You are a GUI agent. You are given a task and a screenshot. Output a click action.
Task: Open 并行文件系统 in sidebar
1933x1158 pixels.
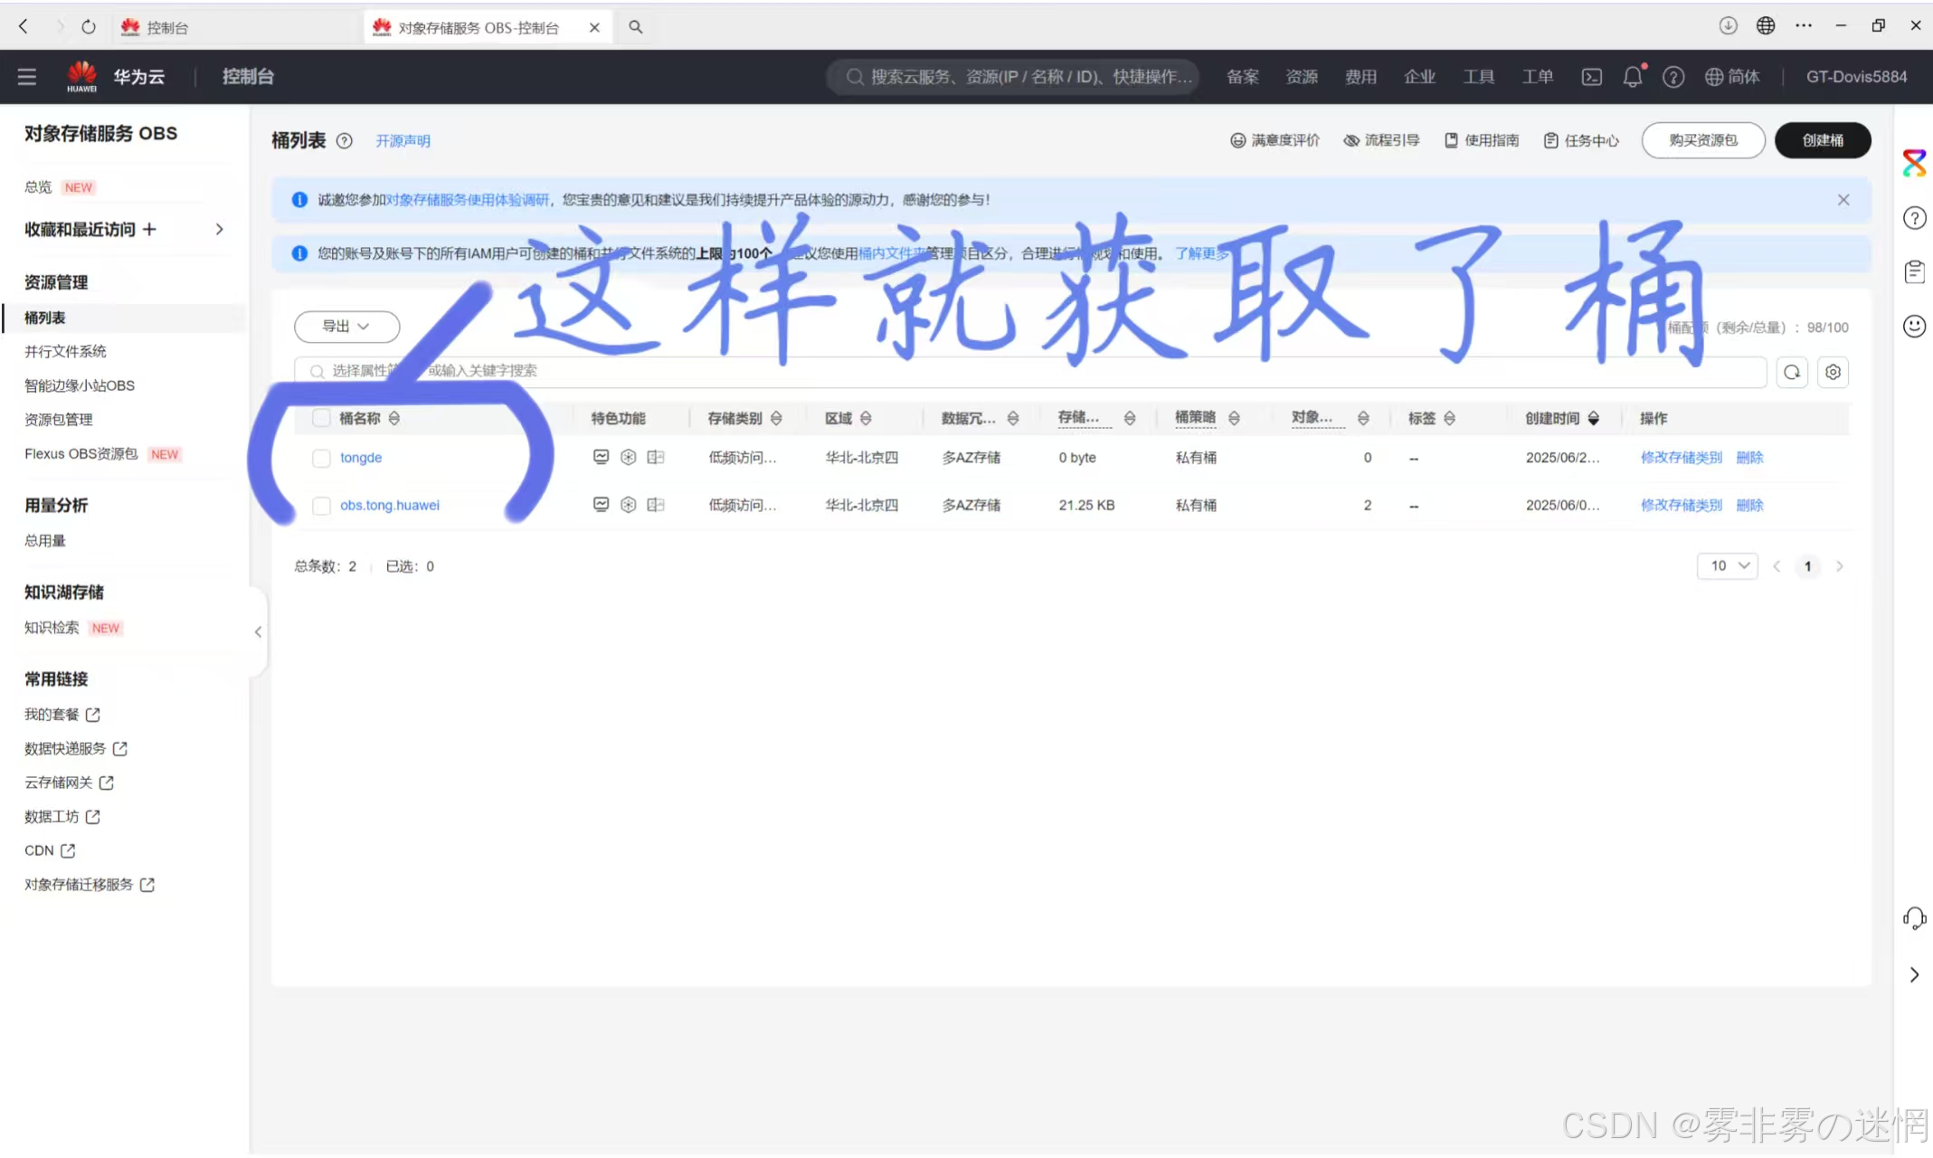pos(65,351)
